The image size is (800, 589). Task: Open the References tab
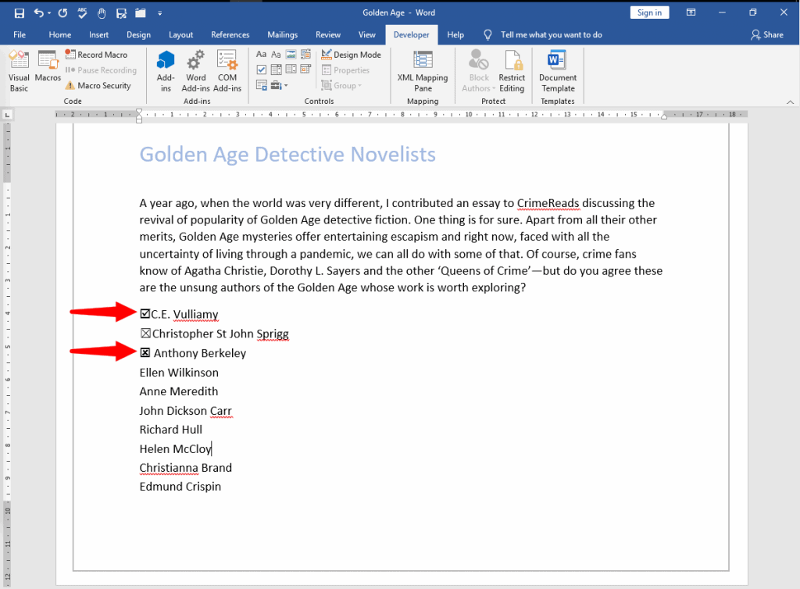click(230, 34)
